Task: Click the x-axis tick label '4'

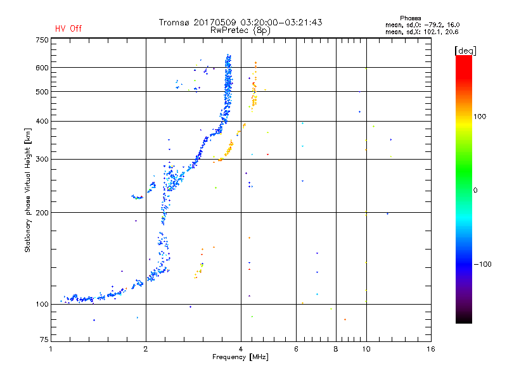Action: (x=241, y=349)
